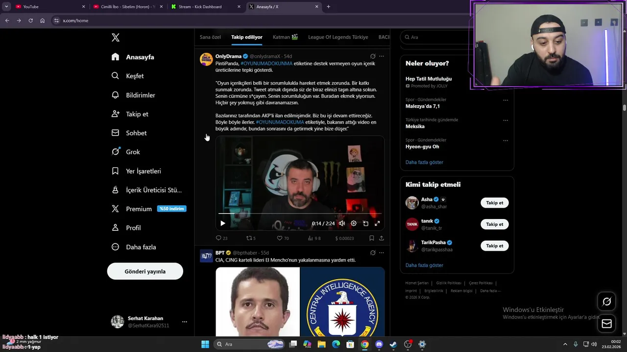Click the X logo in sidebar
This screenshot has height=352, width=627.
(x=115, y=38)
